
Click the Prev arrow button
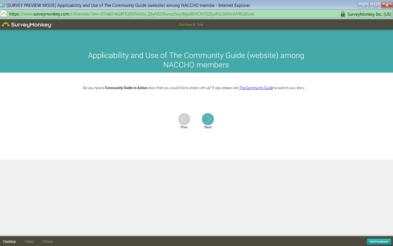click(x=184, y=119)
